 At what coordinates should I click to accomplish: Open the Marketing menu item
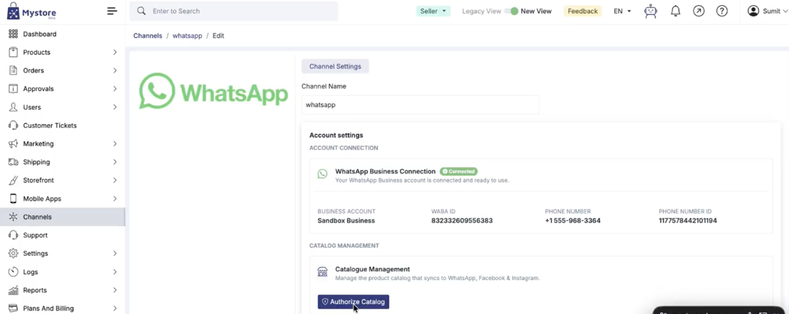click(x=62, y=143)
